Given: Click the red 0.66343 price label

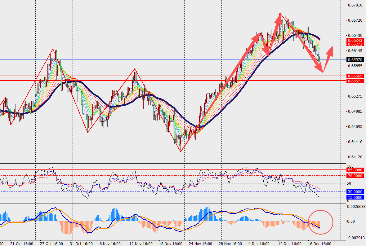Looking at the screenshot, I should point(355,40).
